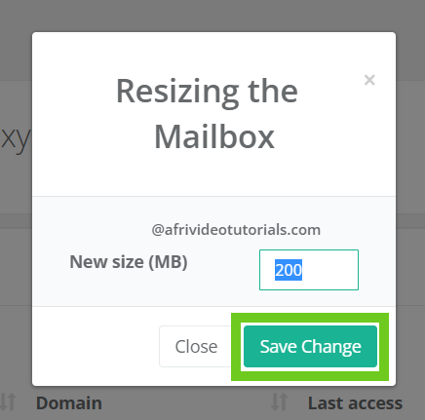Click the Domain column header
The height and width of the screenshot is (420, 425).
pos(69,402)
